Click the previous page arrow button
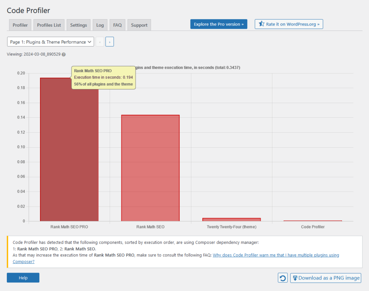This screenshot has width=369, height=291. 100,42
